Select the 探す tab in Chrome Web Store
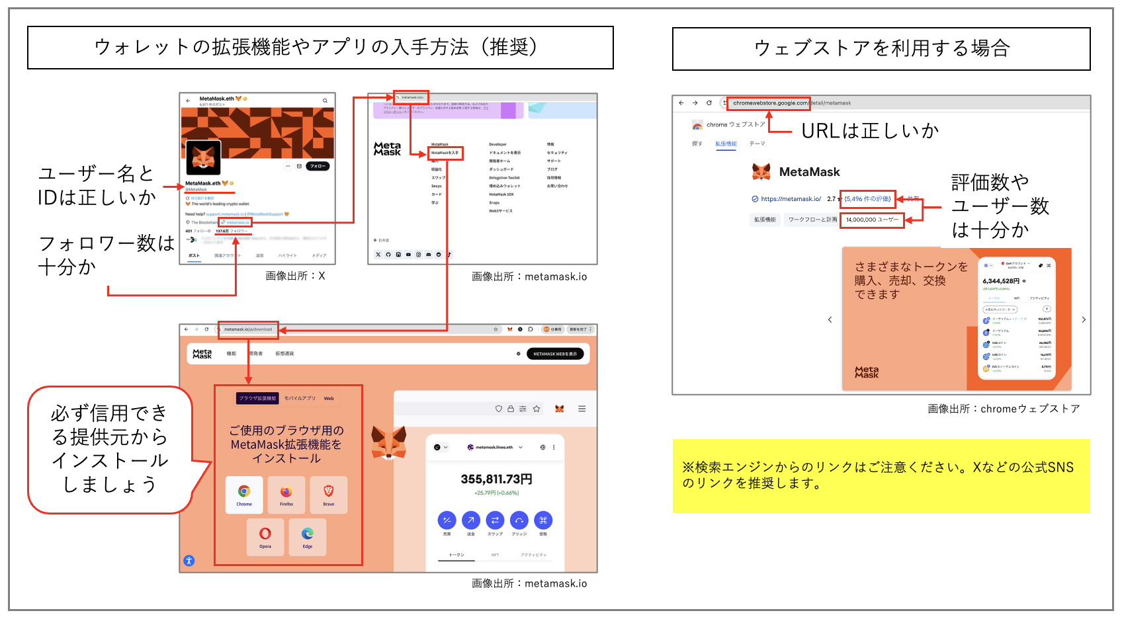This screenshot has height=619, width=1122. (697, 144)
